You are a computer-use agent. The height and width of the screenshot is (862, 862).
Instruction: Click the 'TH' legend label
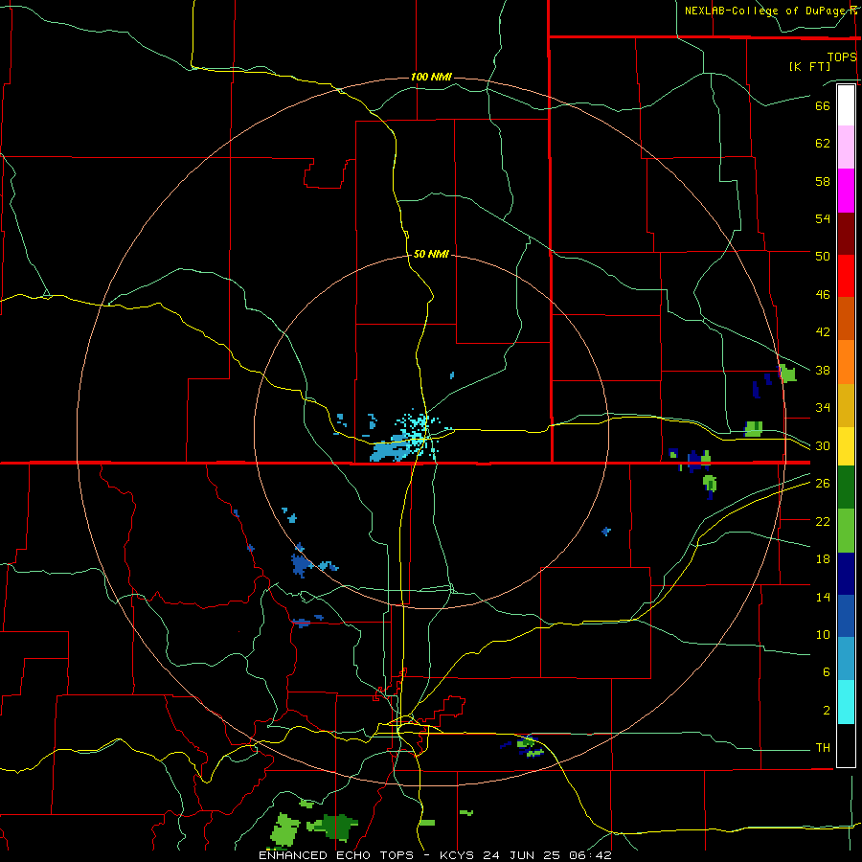pos(823,747)
